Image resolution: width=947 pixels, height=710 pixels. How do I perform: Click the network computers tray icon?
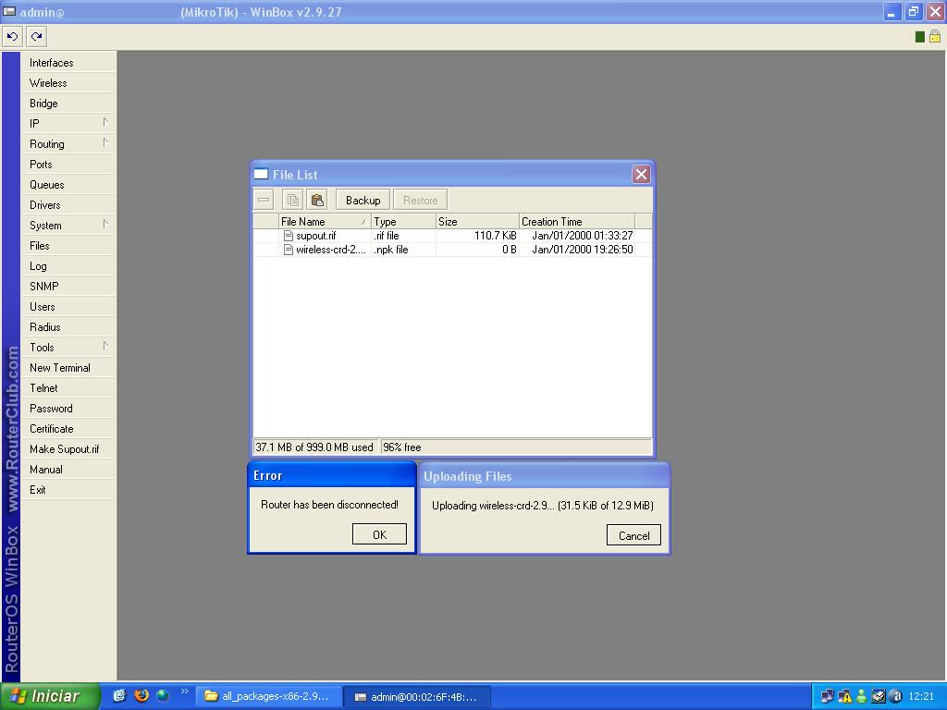click(827, 697)
